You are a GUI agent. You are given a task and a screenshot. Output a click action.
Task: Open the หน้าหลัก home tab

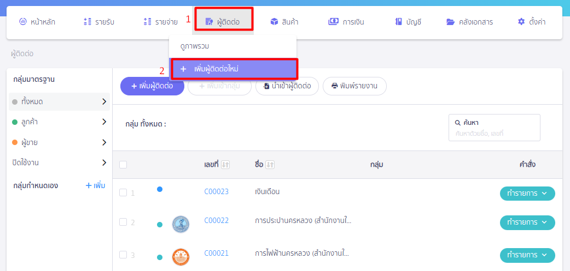click(37, 22)
